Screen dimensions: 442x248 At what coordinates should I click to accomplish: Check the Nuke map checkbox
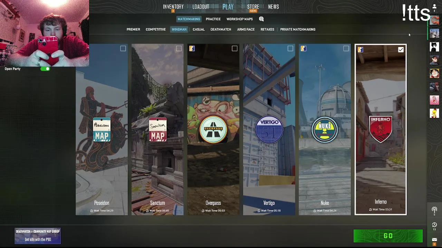tap(346, 49)
